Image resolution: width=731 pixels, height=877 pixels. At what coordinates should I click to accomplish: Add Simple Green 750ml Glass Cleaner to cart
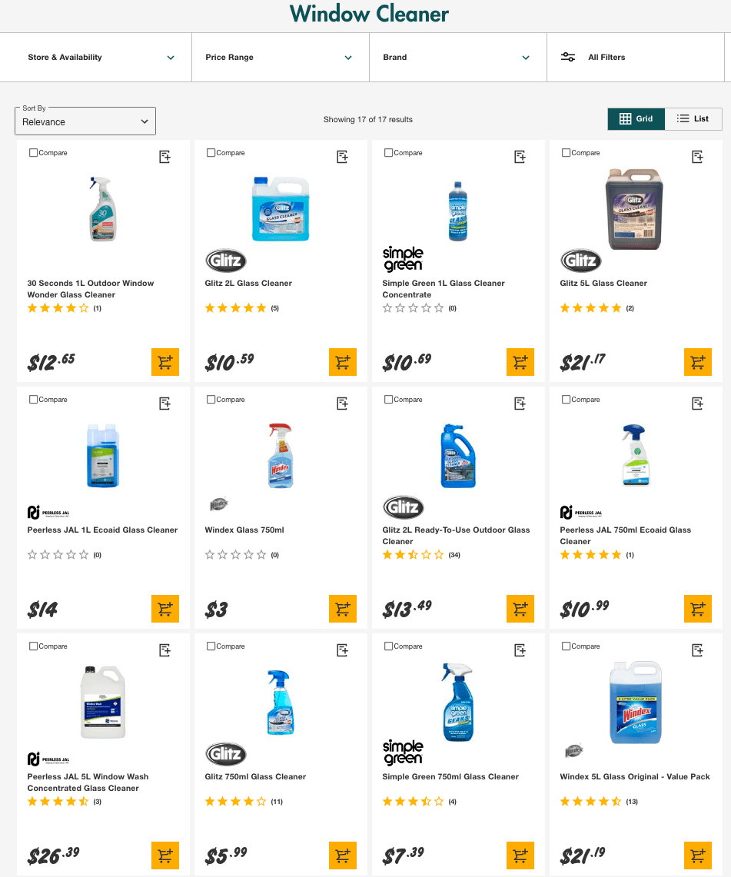520,855
